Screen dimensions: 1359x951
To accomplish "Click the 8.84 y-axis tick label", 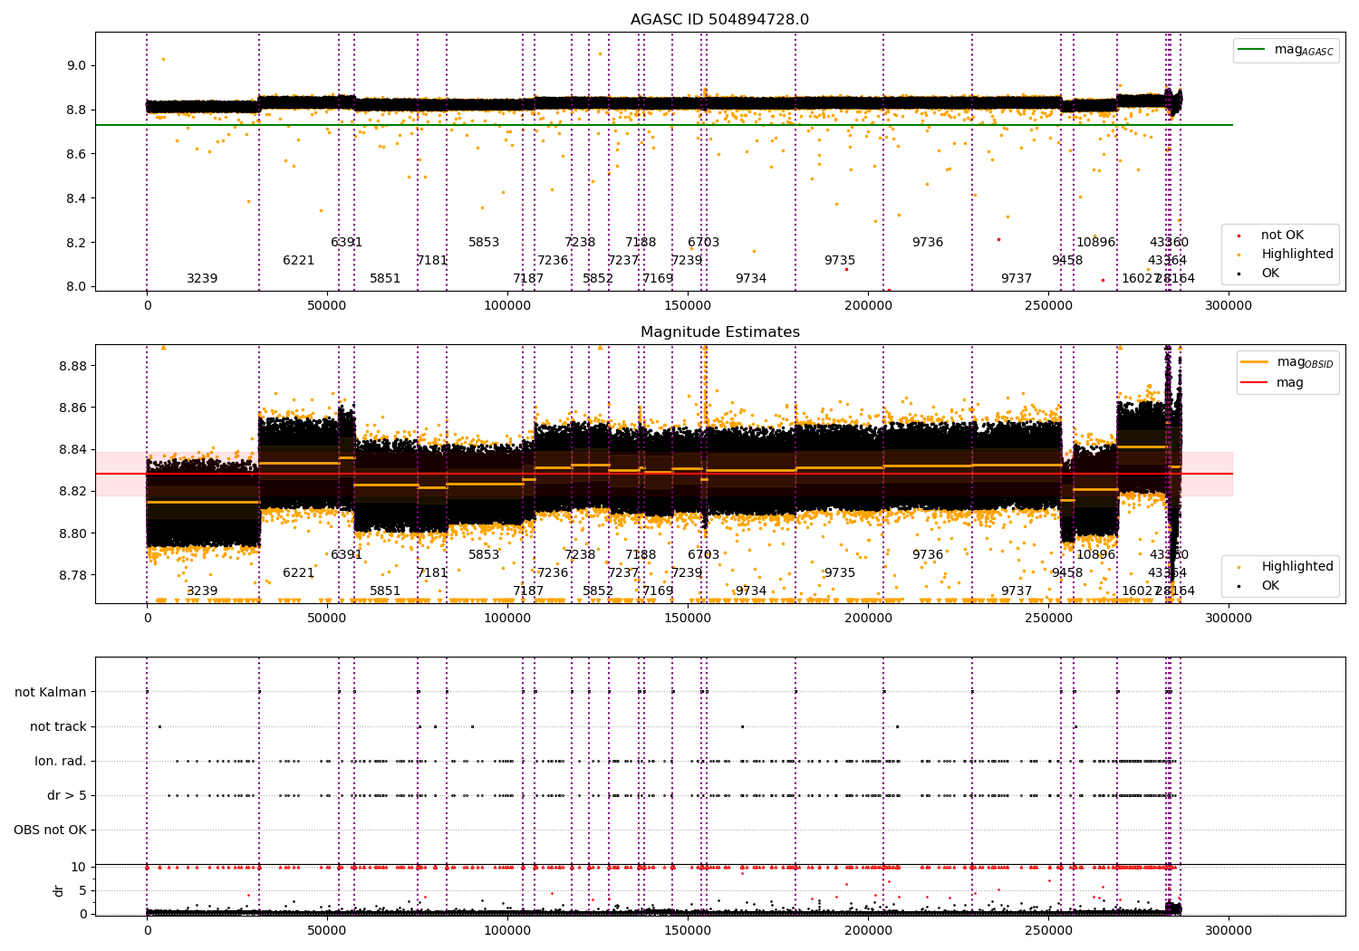I will pyautogui.click(x=72, y=450).
